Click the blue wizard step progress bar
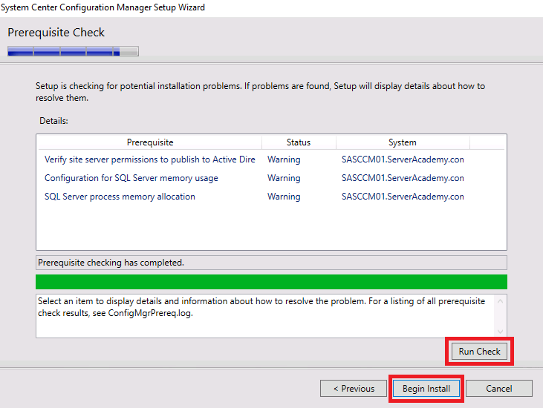 (x=73, y=51)
